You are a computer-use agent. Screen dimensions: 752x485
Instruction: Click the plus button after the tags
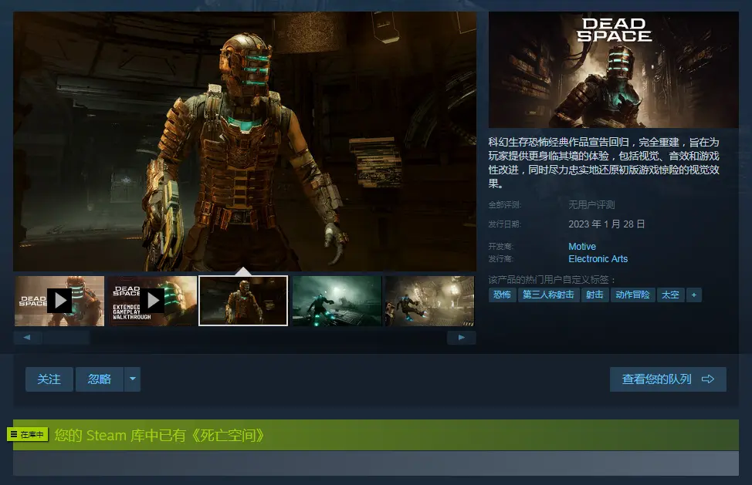[x=693, y=295]
